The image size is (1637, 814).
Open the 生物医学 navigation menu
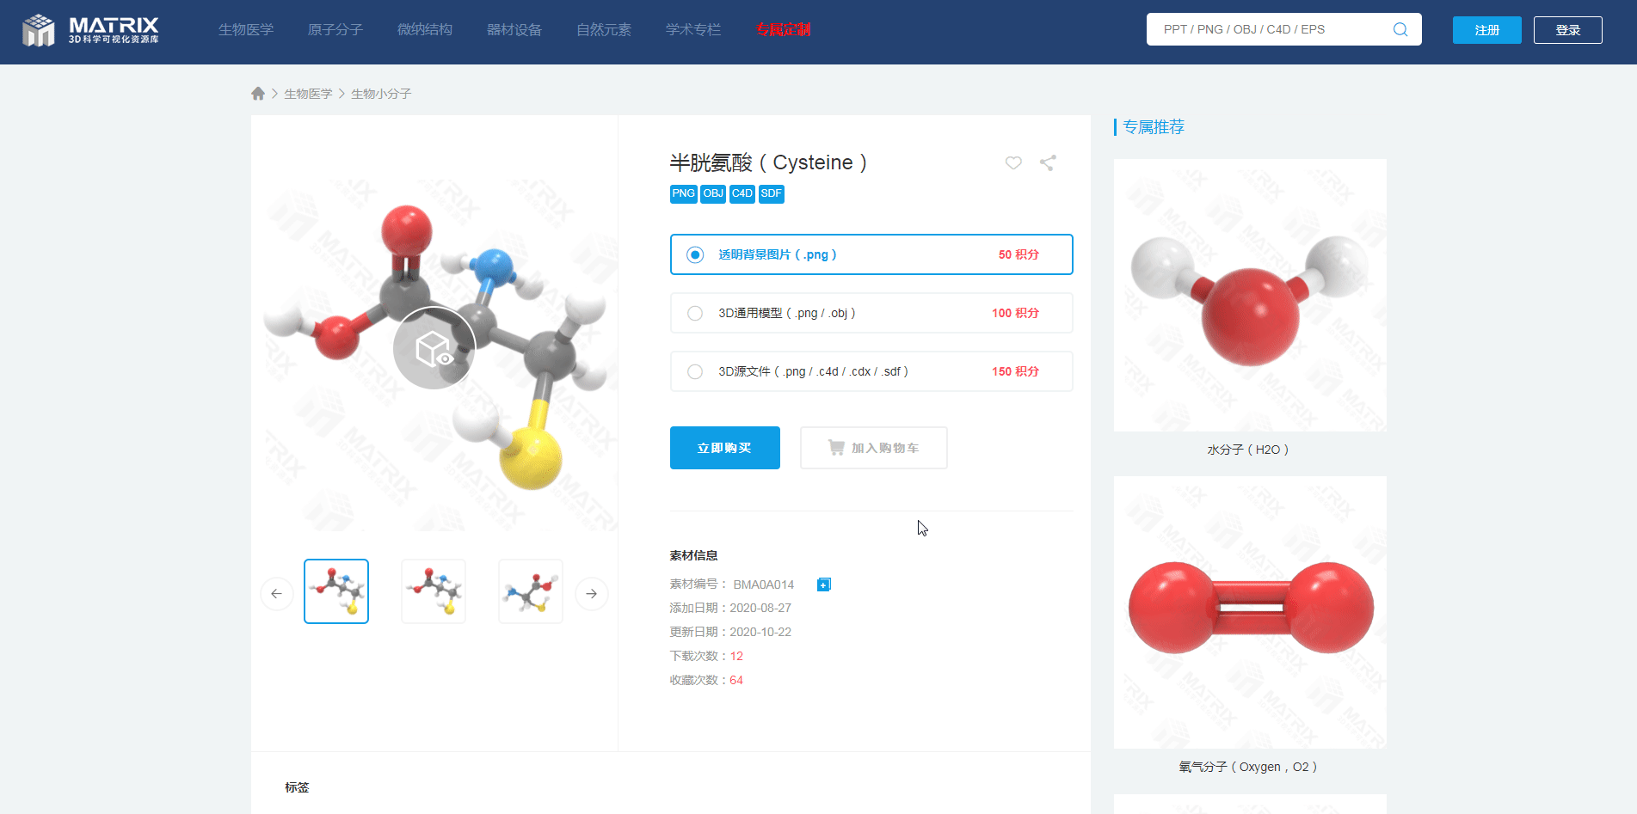pyautogui.click(x=246, y=30)
